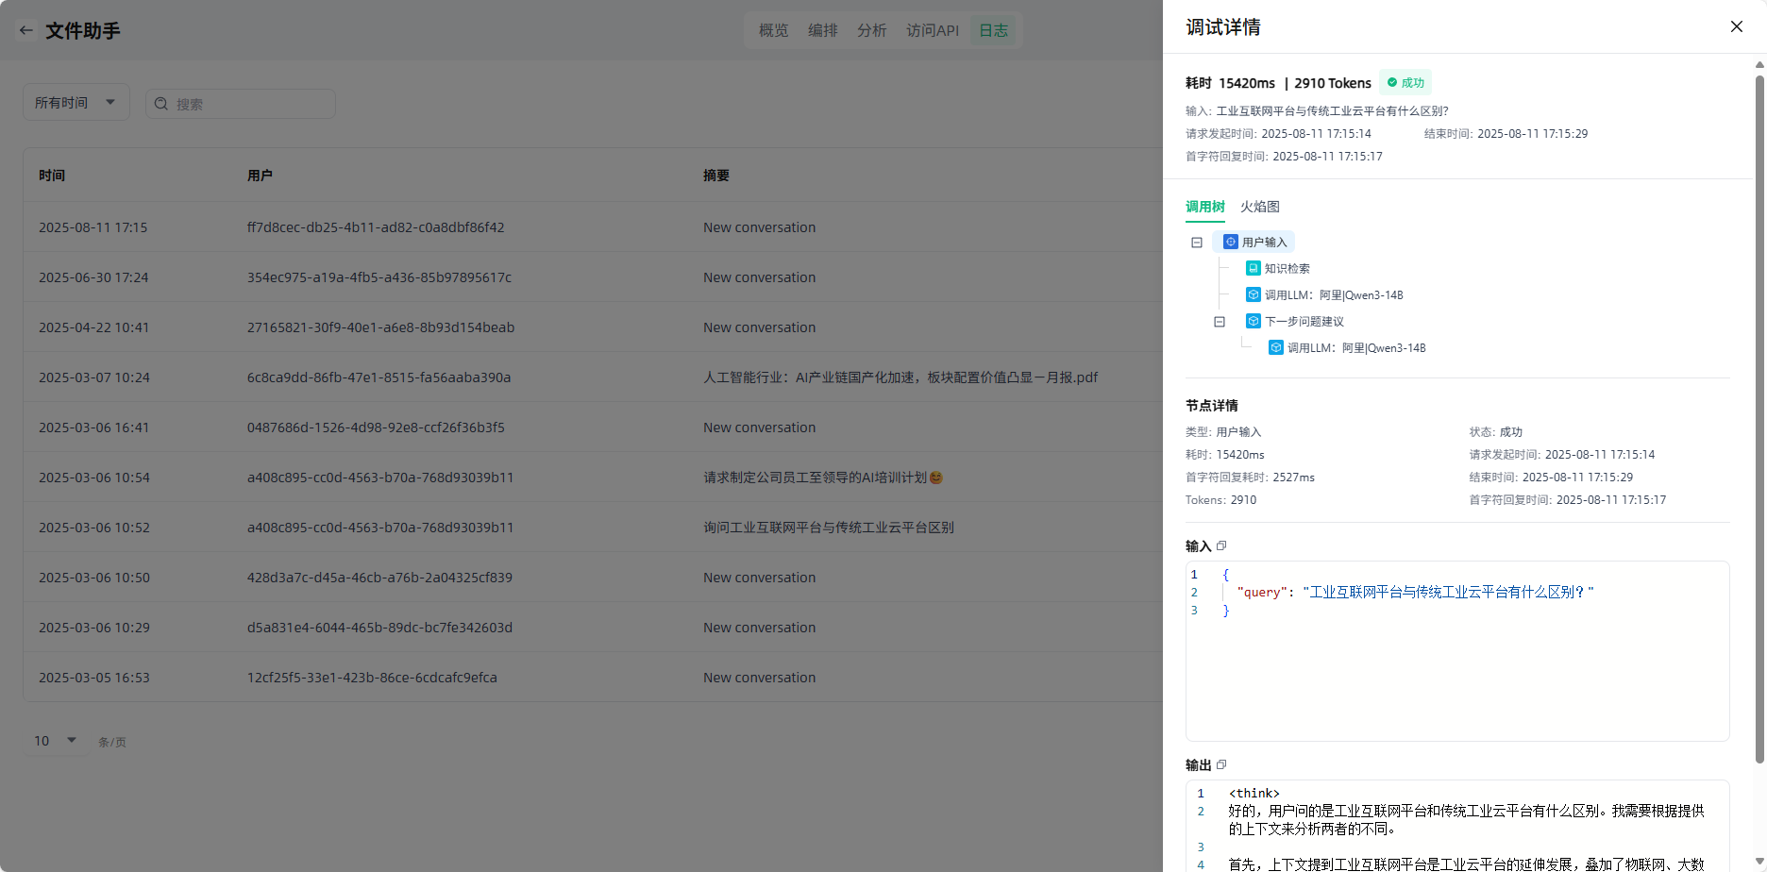Select 知识检索 in the call tree
The width and height of the screenshot is (1767, 872).
(x=1287, y=268)
